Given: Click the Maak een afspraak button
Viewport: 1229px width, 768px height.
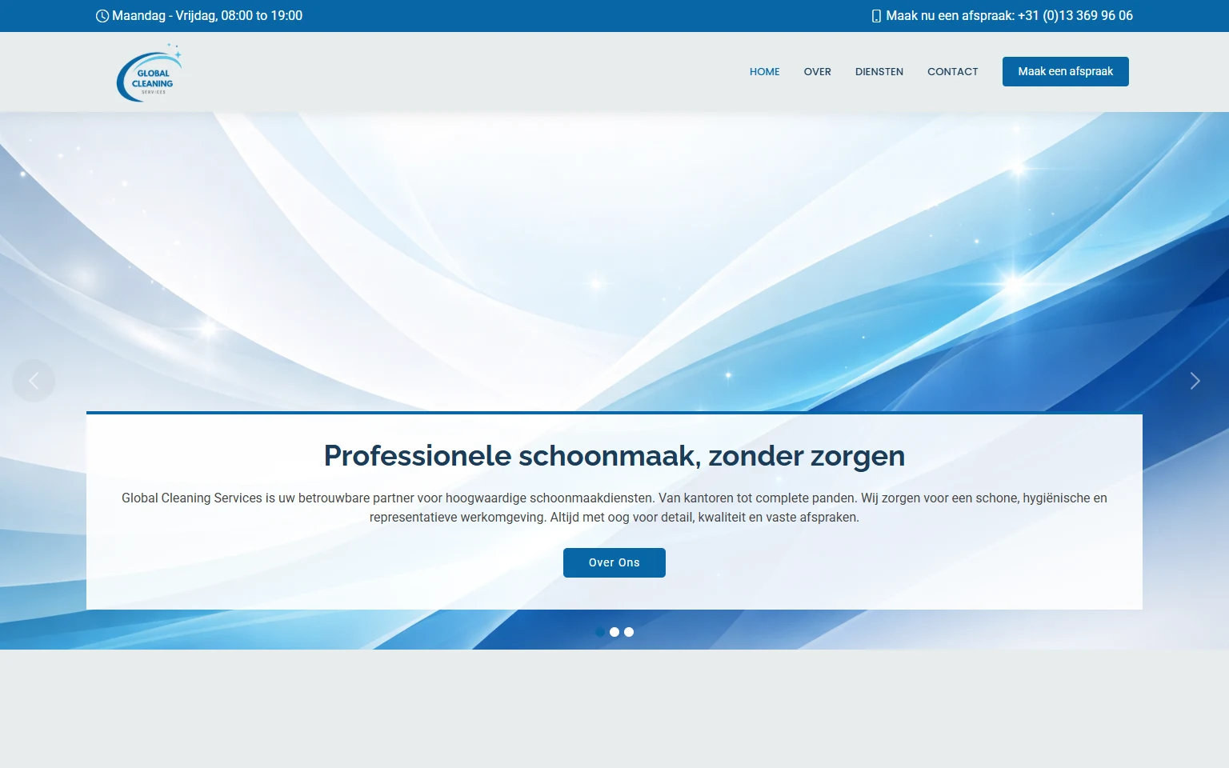Looking at the screenshot, I should pos(1066,71).
